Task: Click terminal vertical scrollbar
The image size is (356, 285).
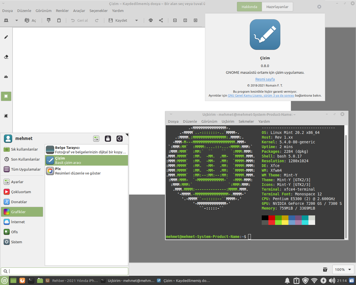Action: [x=346, y=186]
